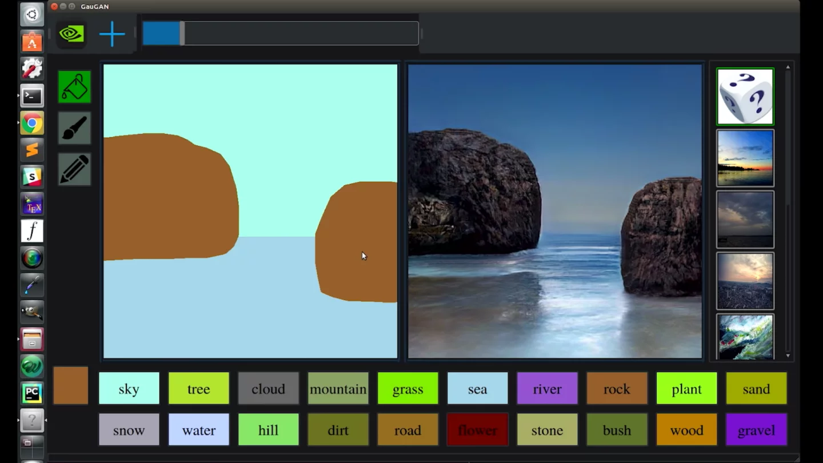823x463 pixels.
Task: Choose the rock label button
Action: [x=617, y=389]
